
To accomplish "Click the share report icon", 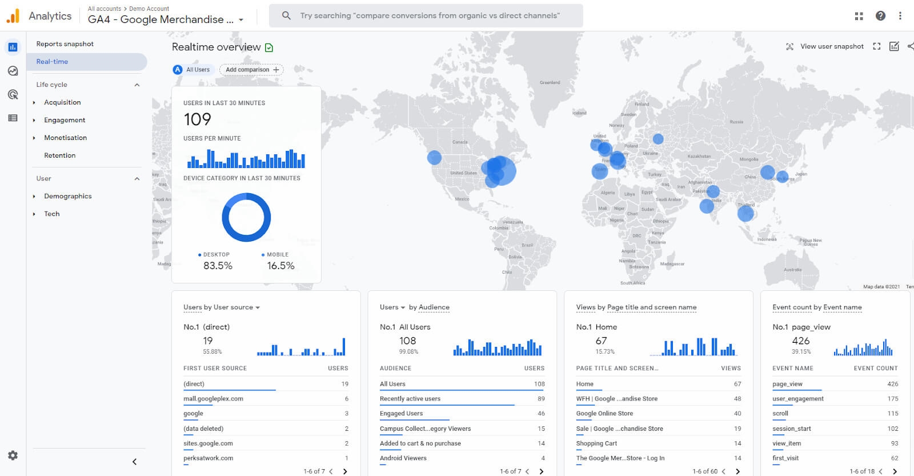I will click(910, 46).
